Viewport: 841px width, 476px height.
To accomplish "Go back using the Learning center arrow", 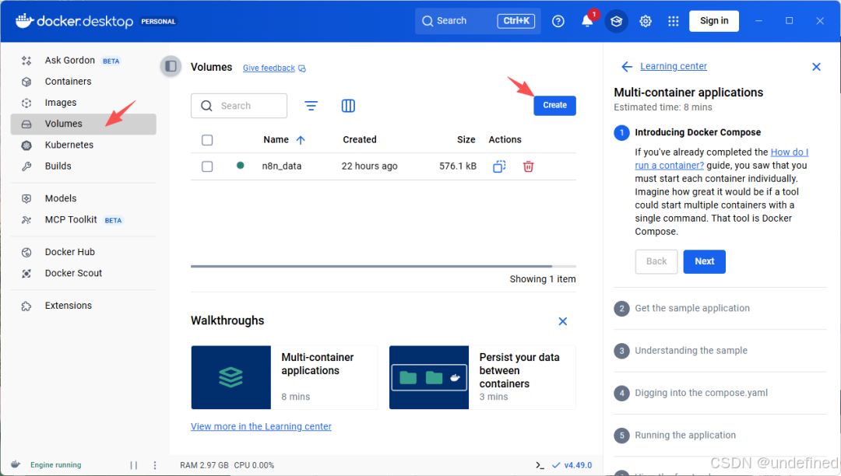I will pyautogui.click(x=626, y=66).
